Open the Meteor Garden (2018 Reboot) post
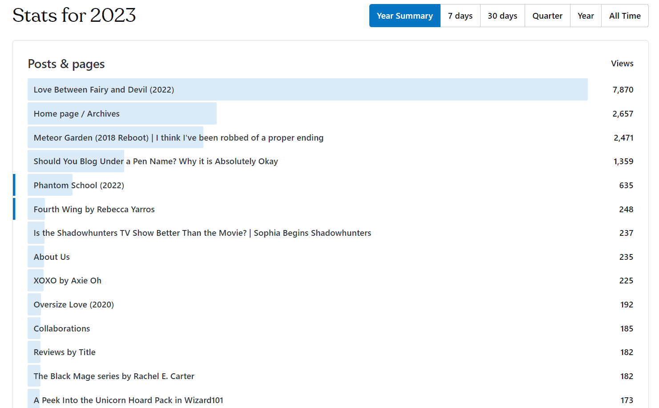The height and width of the screenshot is (408, 659). (x=178, y=138)
